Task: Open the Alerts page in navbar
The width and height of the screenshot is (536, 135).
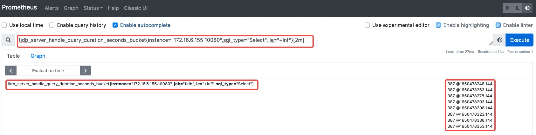Action: pyautogui.click(x=52, y=8)
